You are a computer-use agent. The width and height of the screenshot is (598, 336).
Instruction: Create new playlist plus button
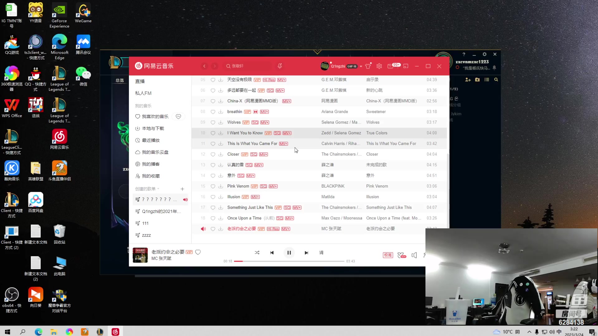(x=183, y=189)
